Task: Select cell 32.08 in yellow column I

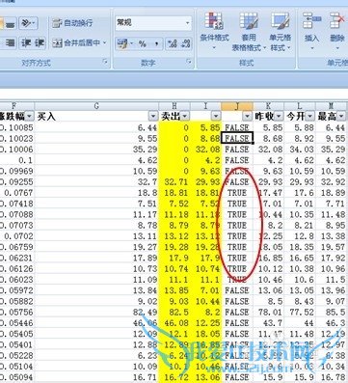Action: [x=205, y=150]
